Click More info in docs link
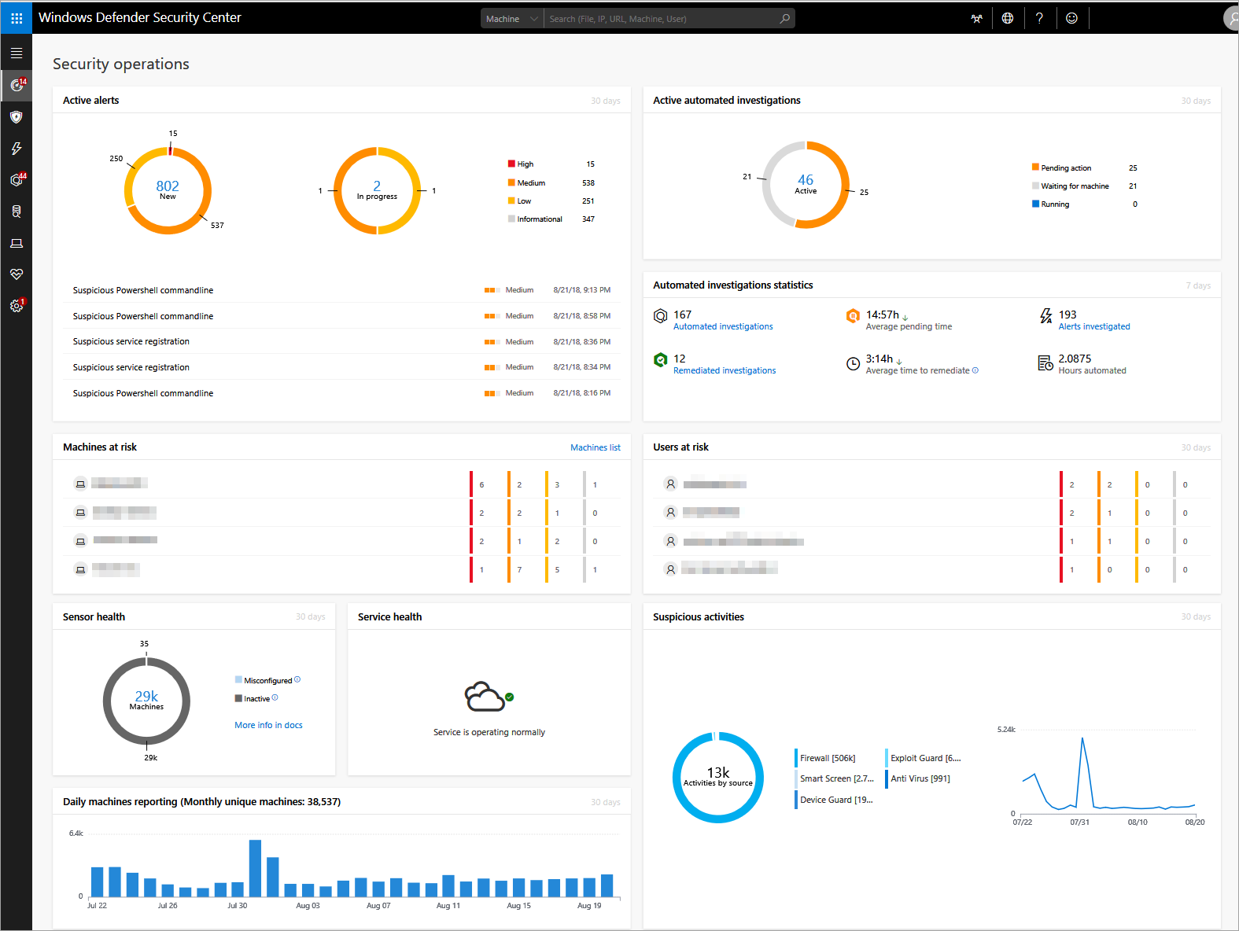The width and height of the screenshot is (1239, 931). coord(268,725)
